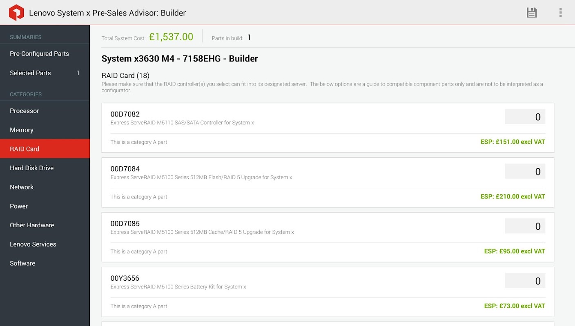Set quantity field for part 00D7082
The height and width of the screenshot is (326, 575).
pos(525,117)
